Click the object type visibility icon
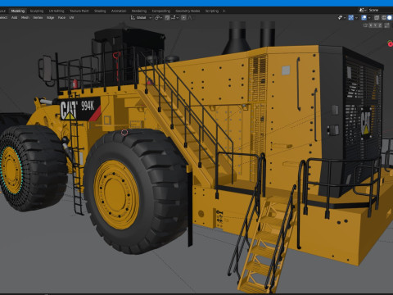The height and width of the screenshot is (295, 393). tap(341, 17)
